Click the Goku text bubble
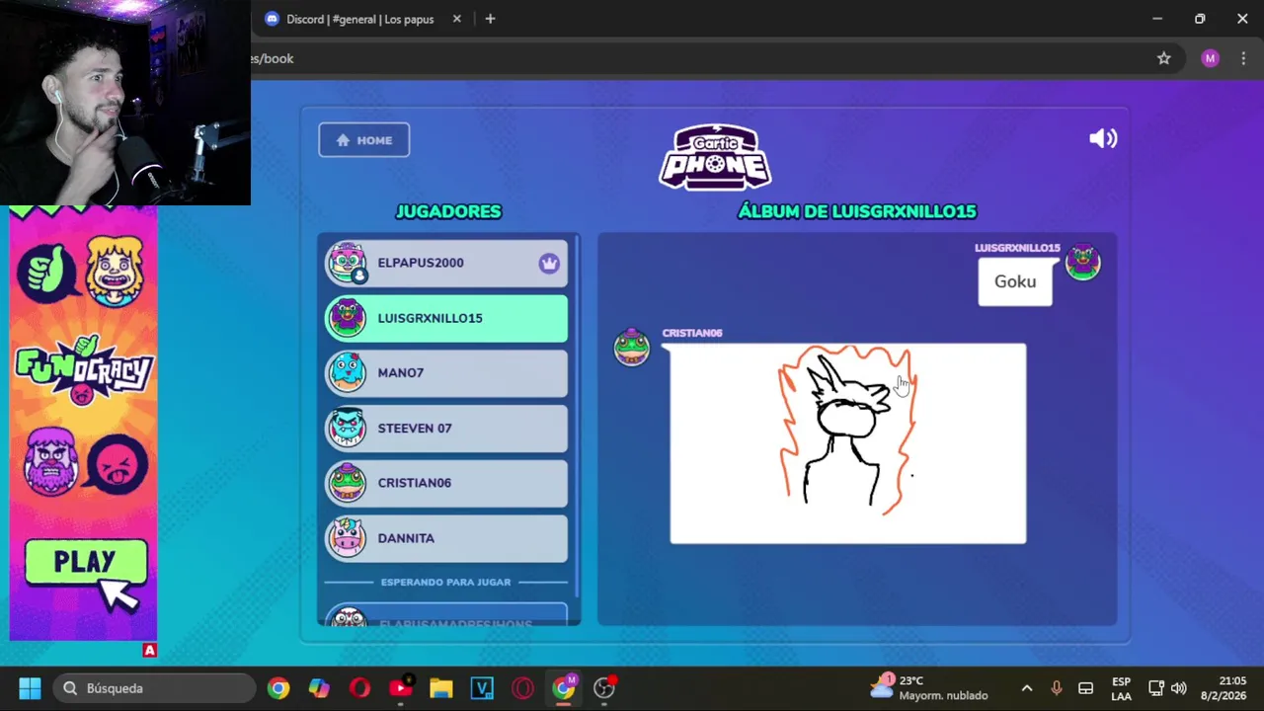Viewport: 1264px width, 711px height. pyautogui.click(x=1015, y=281)
